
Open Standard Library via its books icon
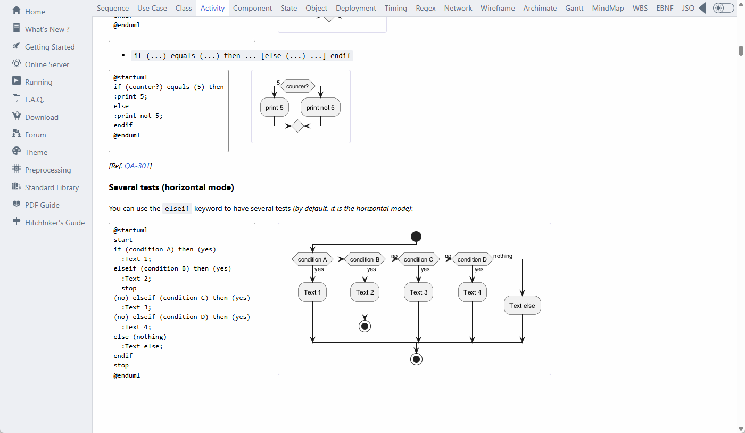[x=16, y=186]
